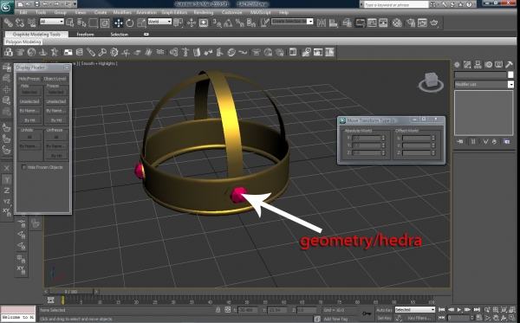Click the Select and Link tool
Screen dimensions: 520x323
tap(9, 23)
